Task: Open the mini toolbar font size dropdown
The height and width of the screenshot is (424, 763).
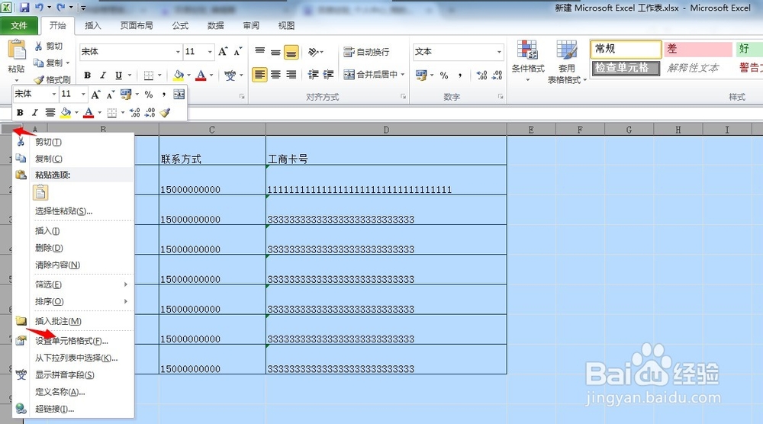Action: click(x=83, y=94)
